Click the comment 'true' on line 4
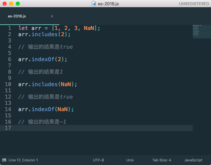Viewport: 211px width, 165px height. point(66,47)
